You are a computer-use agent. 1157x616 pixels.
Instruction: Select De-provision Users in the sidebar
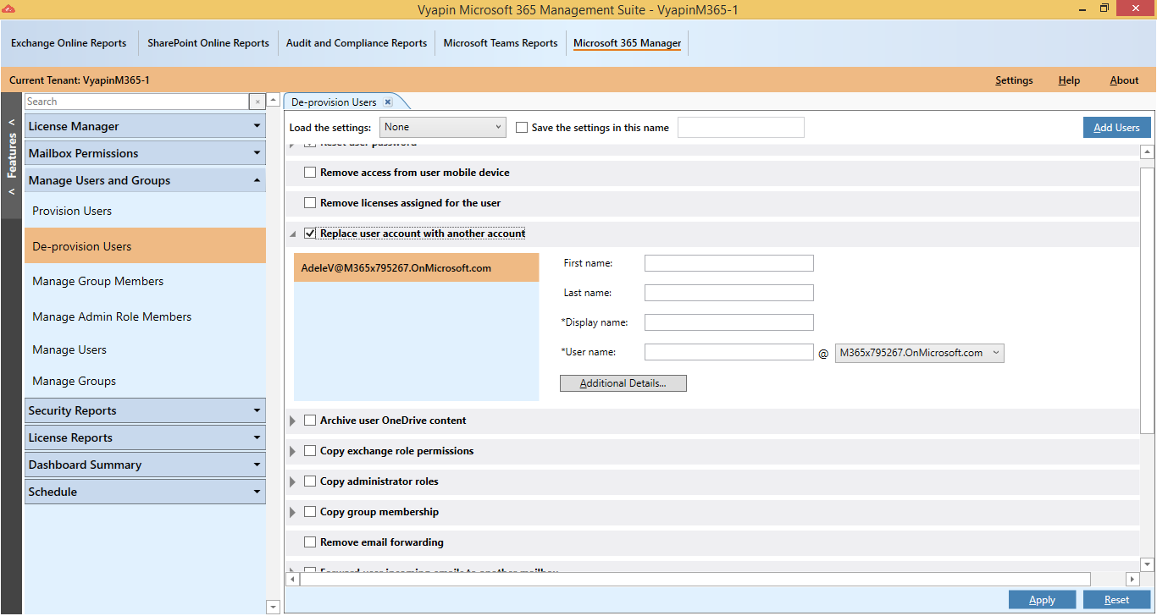pos(145,246)
